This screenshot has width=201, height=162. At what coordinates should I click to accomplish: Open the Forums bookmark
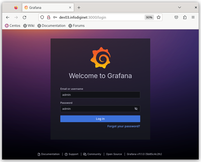click(76, 26)
